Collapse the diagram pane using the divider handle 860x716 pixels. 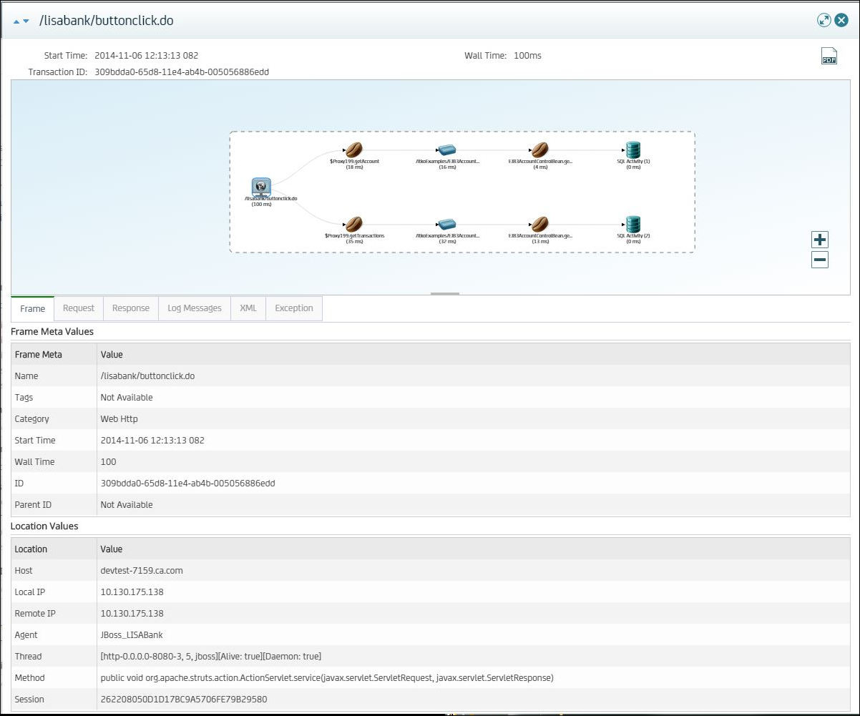coord(445,293)
